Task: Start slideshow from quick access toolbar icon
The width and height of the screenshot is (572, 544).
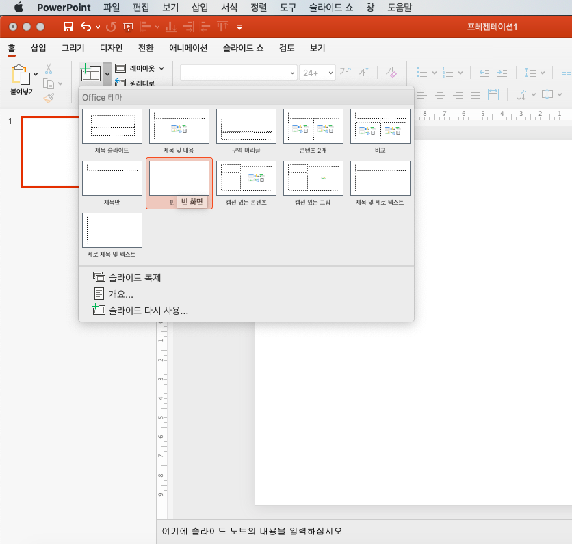Action: tap(128, 27)
